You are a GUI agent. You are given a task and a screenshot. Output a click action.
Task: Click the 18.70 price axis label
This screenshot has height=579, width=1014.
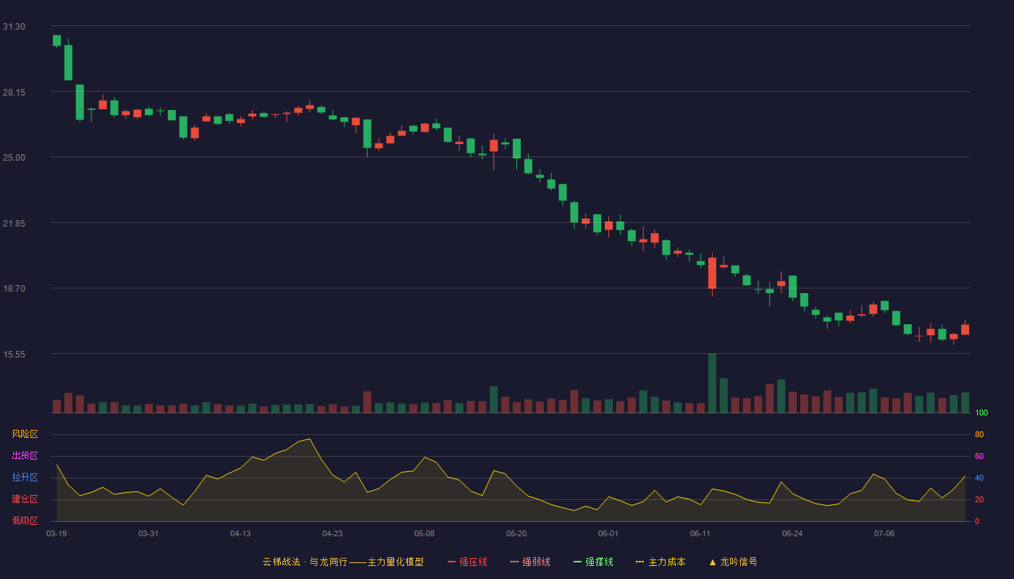(x=14, y=289)
